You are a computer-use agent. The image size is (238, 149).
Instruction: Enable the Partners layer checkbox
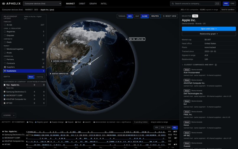(x=5, y=59)
